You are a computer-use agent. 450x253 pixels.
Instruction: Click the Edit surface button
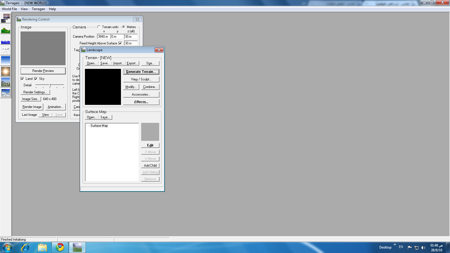pos(150,145)
